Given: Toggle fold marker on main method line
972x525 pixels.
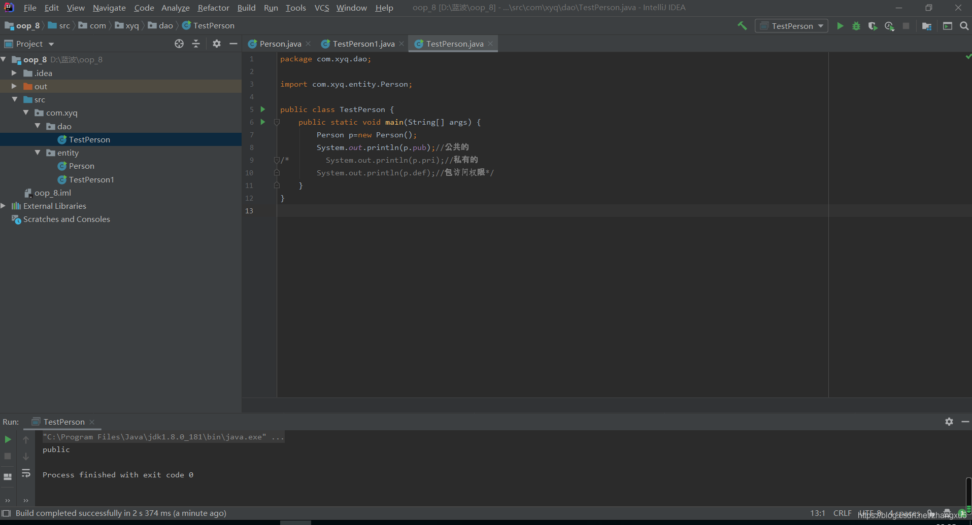Looking at the screenshot, I should (x=277, y=122).
